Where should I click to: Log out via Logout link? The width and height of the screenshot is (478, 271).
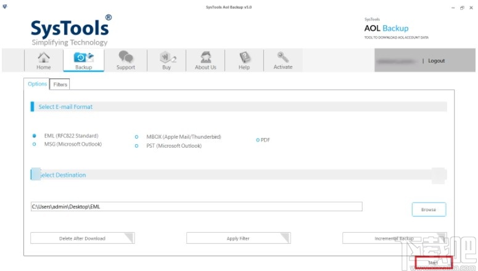click(436, 60)
